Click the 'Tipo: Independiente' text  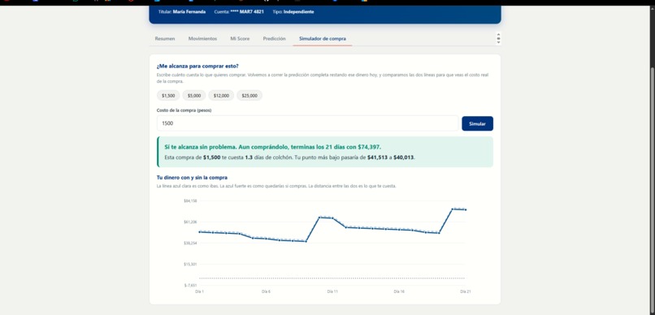(293, 11)
